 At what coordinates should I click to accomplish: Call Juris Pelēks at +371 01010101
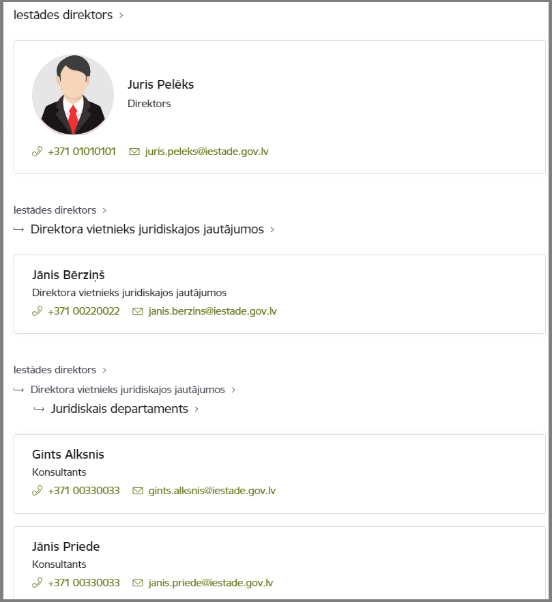(82, 152)
